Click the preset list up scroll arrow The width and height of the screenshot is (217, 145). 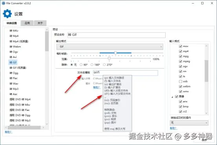click(47, 29)
